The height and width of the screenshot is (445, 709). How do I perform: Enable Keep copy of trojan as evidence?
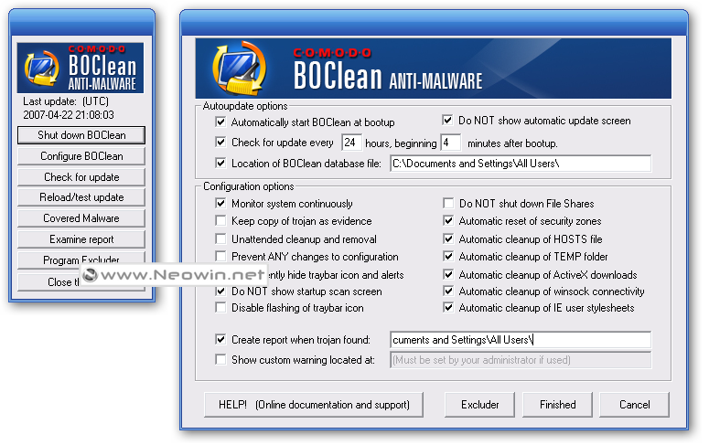220,221
